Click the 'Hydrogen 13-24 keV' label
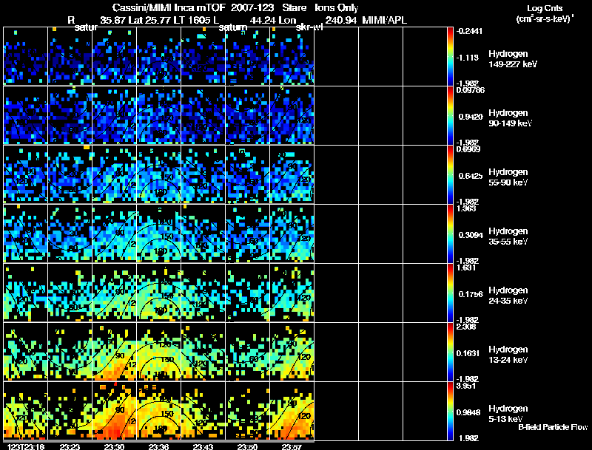592x450 pixels. 508,355
